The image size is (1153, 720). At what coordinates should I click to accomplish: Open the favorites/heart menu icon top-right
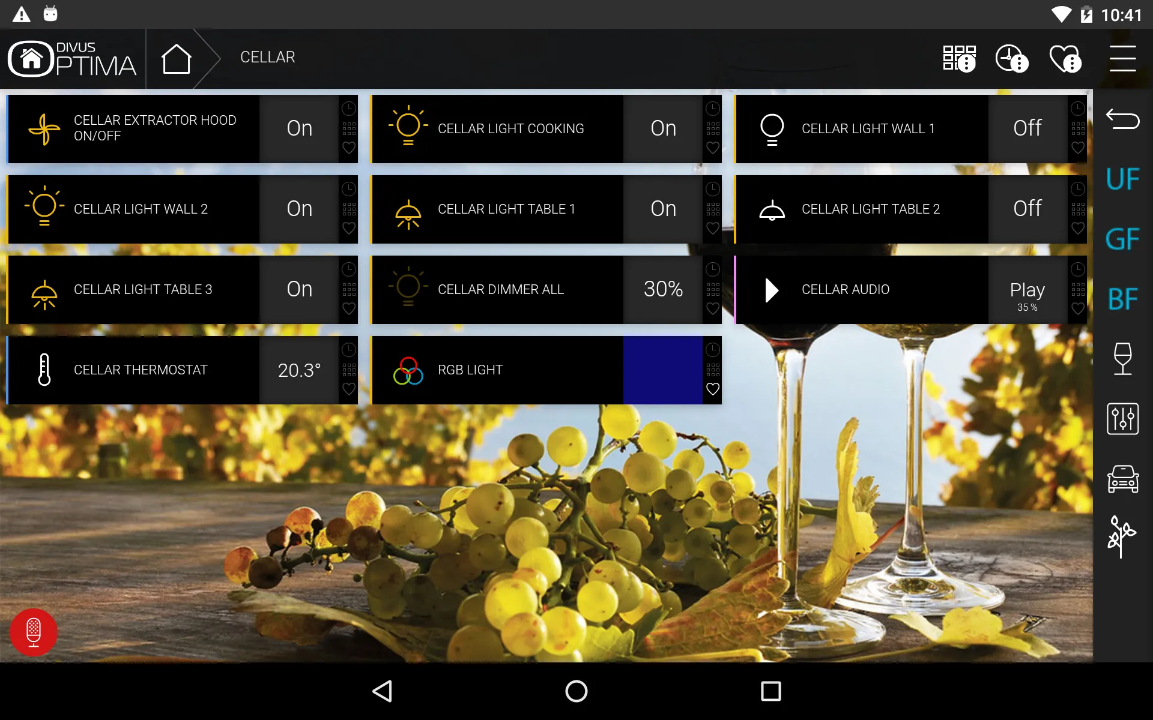(1067, 56)
